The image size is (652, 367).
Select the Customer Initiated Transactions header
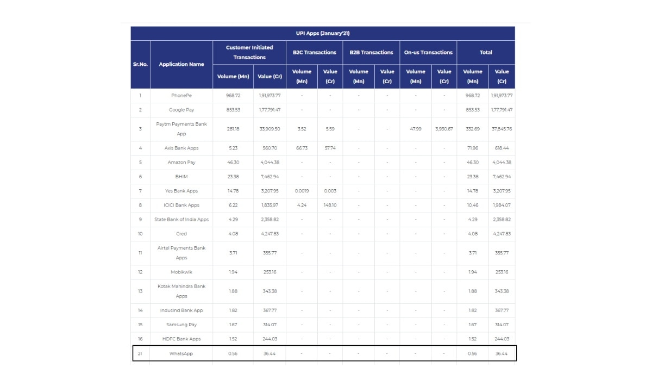(x=249, y=52)
